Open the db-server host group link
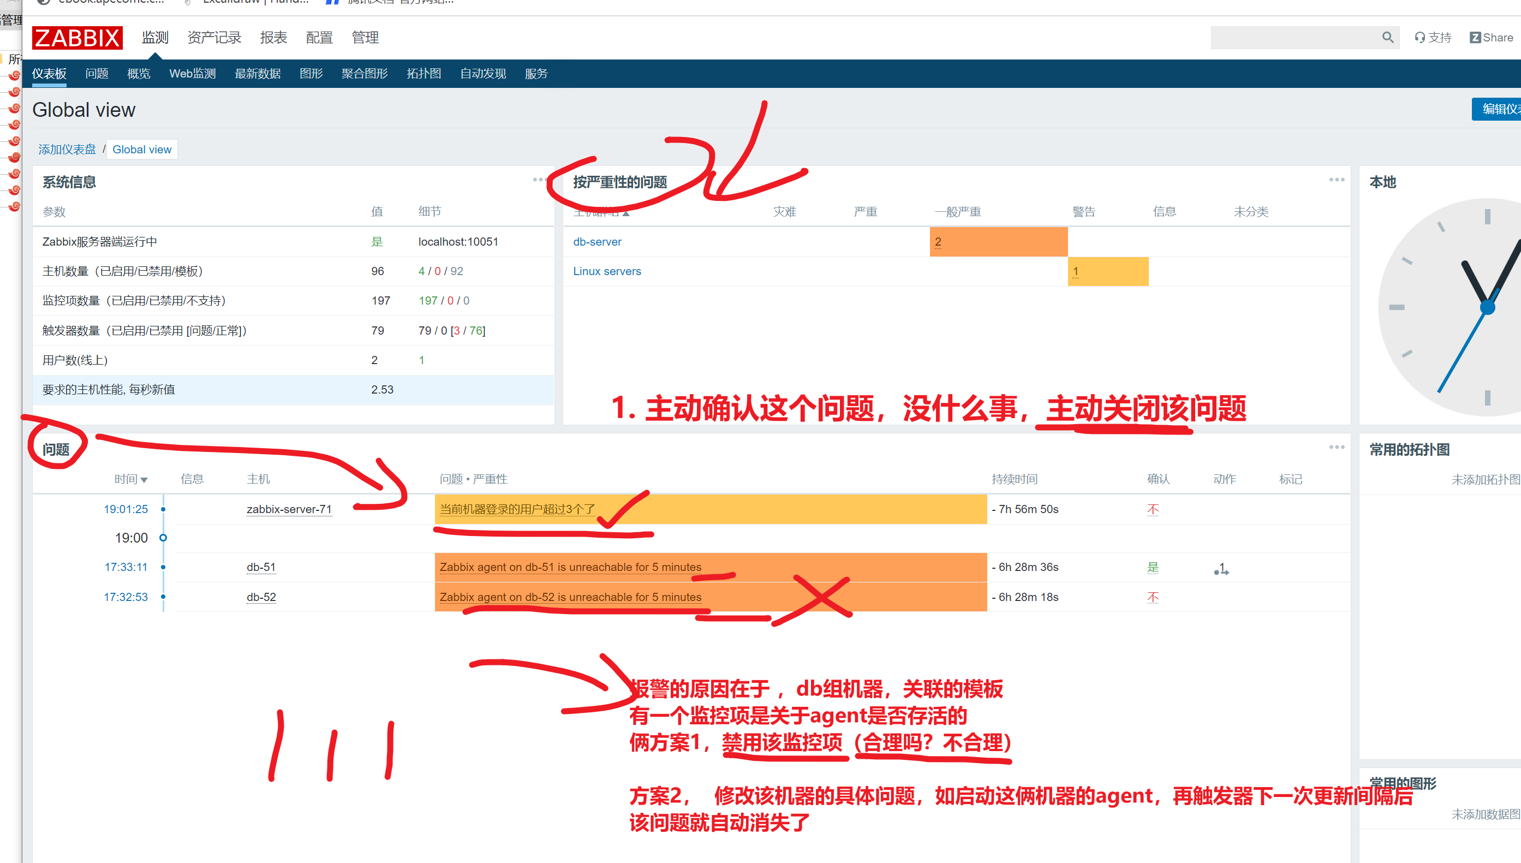Image resolution: width=1521 pixels, height=863 pixels. point(597,242)
